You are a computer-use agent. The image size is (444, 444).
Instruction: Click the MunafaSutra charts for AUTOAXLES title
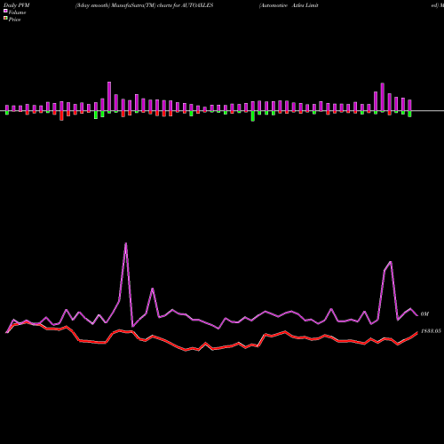click(x=144, y=5)
